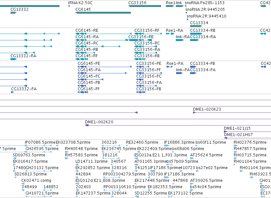Image resolution: width=271 pixels, height=198 pixels.
Task: Click the bs60f11.5prime EST label
Action: pos(211,142)
